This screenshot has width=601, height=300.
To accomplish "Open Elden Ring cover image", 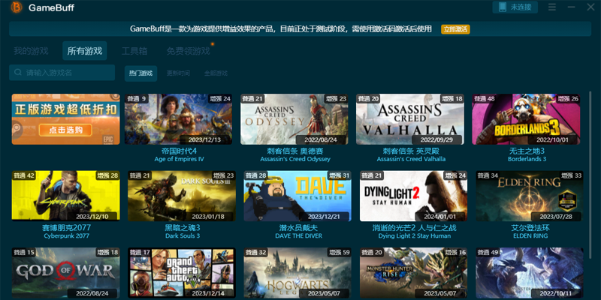I will tap(530, 196).
